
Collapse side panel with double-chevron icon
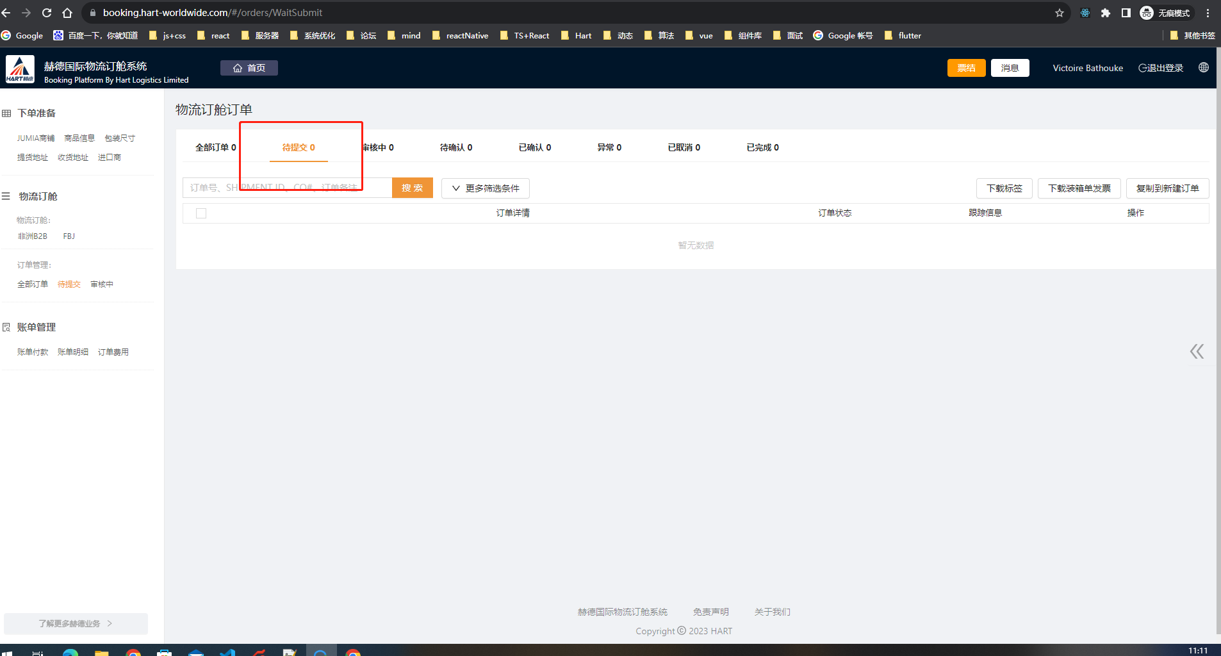pyautogui.click(x=1197, y=351)
